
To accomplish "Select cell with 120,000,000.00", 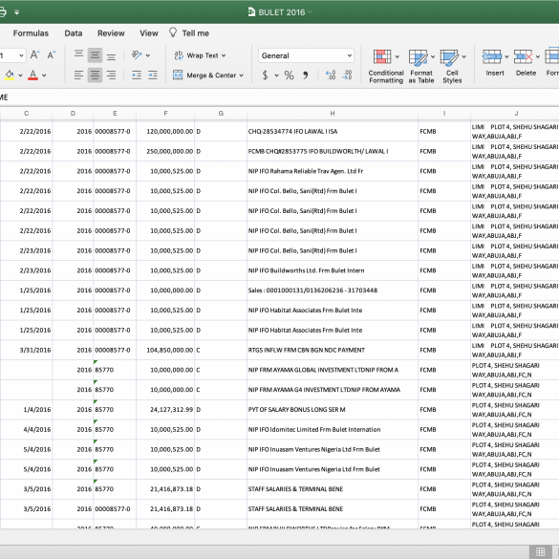I will [165, 132].
